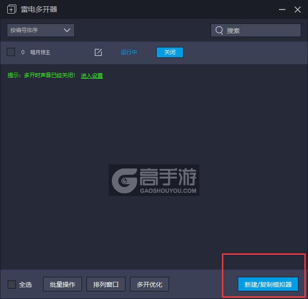The height and width of the screenshot is (299, 308).
Task: Open 多开优化 settings
Action: click(x=149, y=284)
